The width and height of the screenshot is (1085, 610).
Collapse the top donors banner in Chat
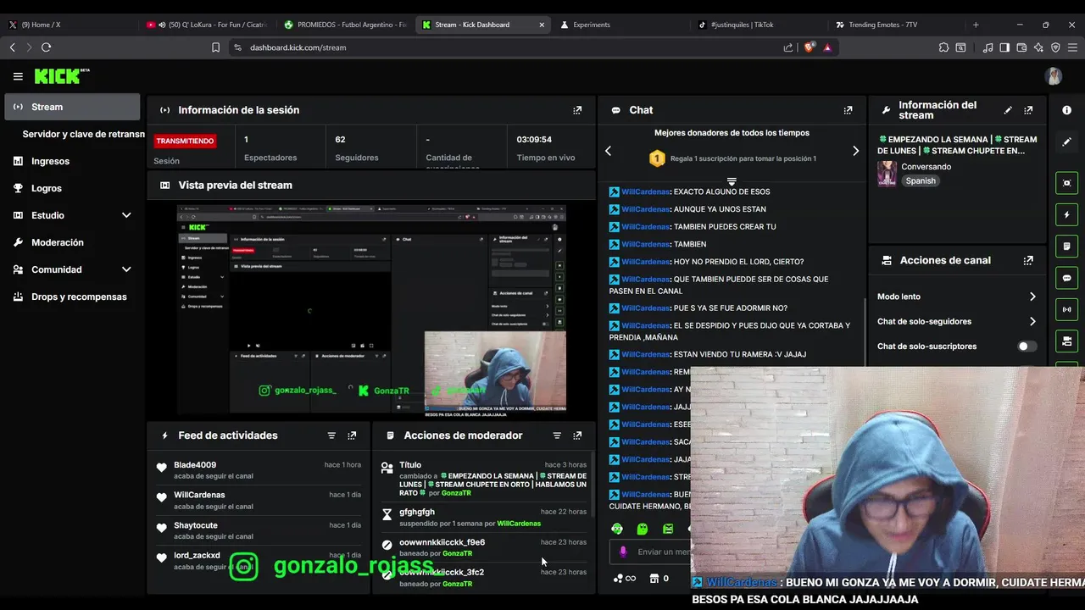[732, 181]
